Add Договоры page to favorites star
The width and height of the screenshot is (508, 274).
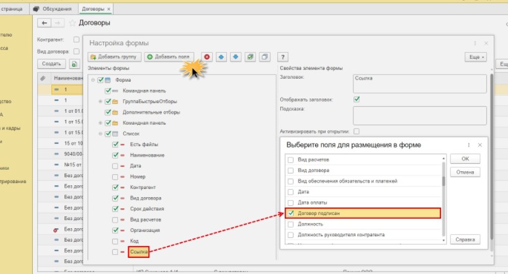point(72,23)
